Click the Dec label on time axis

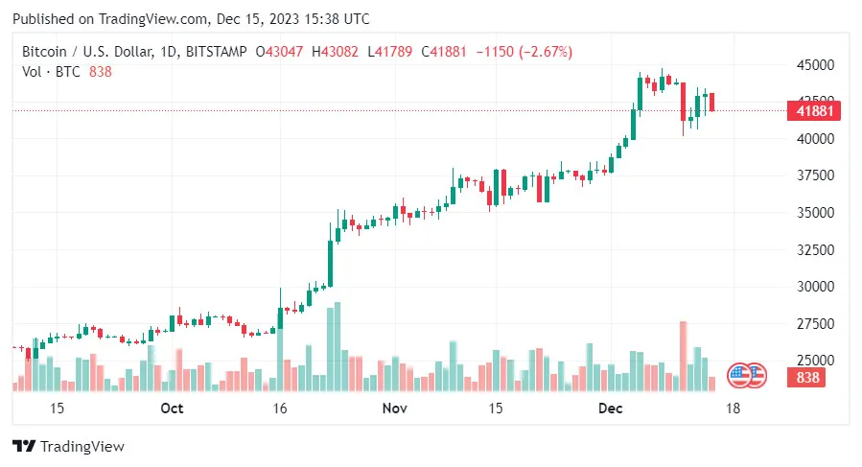point(611,409)
